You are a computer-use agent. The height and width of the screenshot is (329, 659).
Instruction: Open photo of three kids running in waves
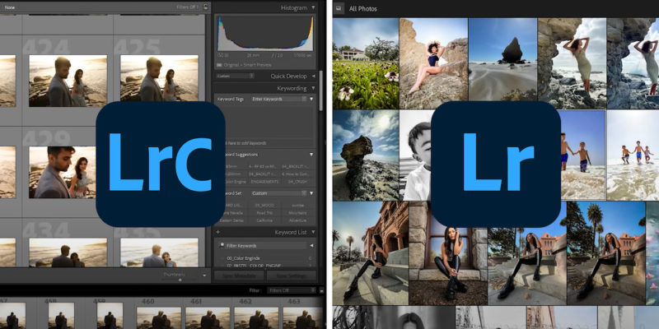[x=633, y=155]
